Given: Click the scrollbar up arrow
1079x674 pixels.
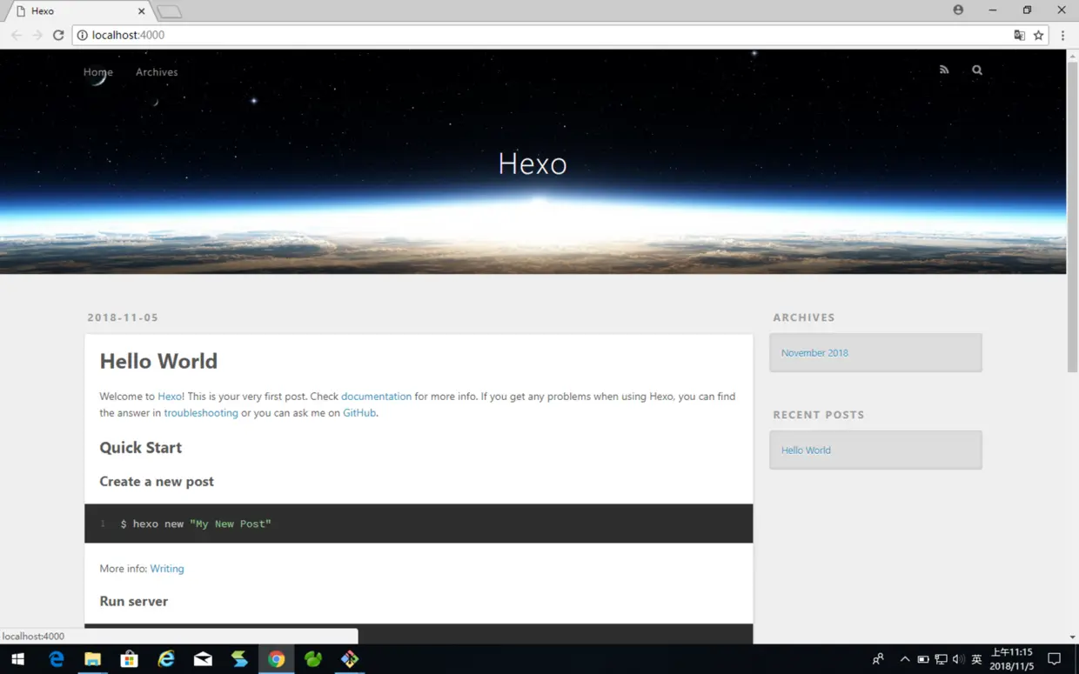Looking at the screenshot, I should point(1072,55).
